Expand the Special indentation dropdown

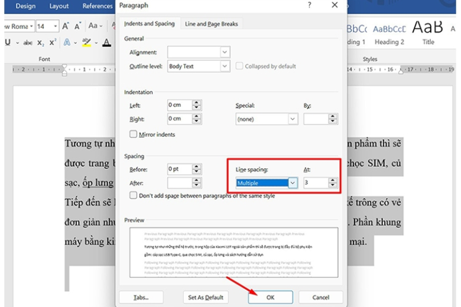[x=293, y=119]
